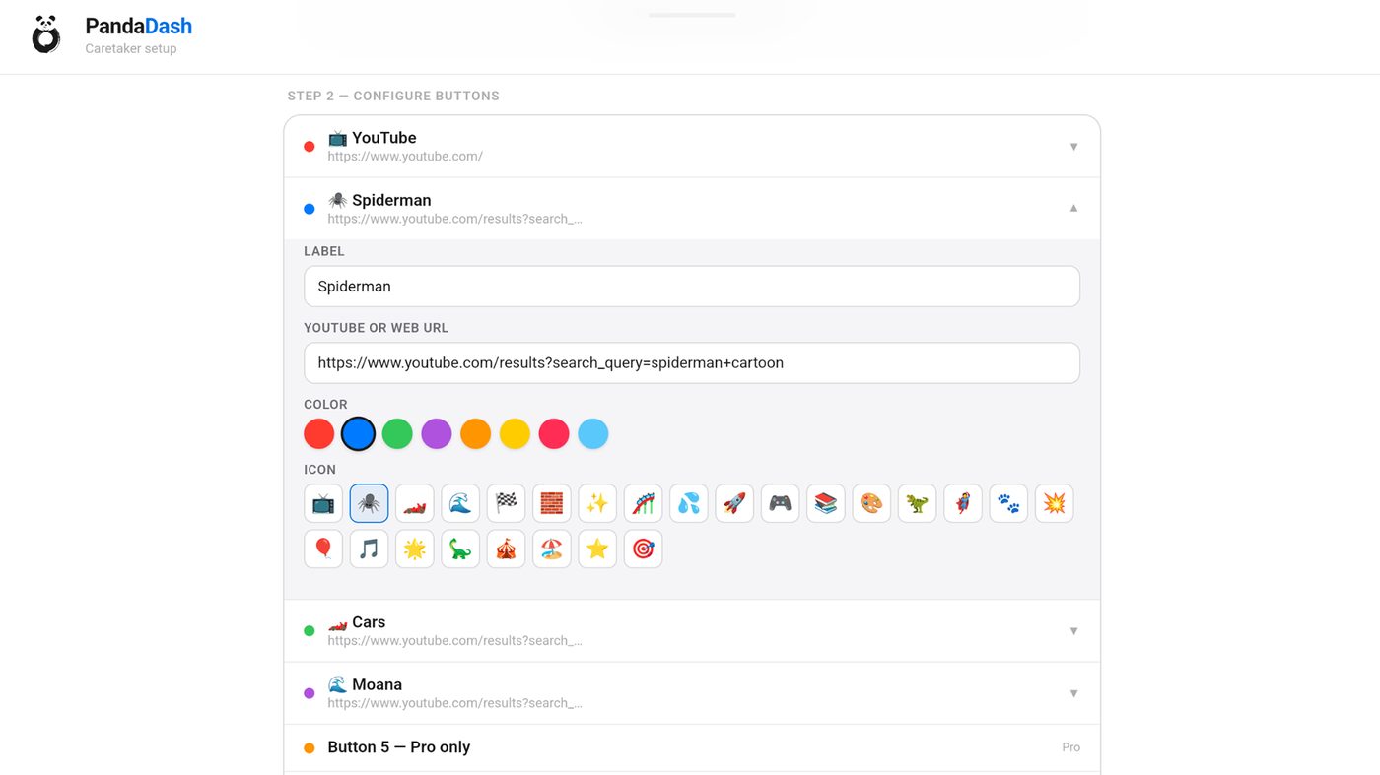Choose the bullseye target icon
The height and width of the screenshot is (775, 1380).
[643, 549]
